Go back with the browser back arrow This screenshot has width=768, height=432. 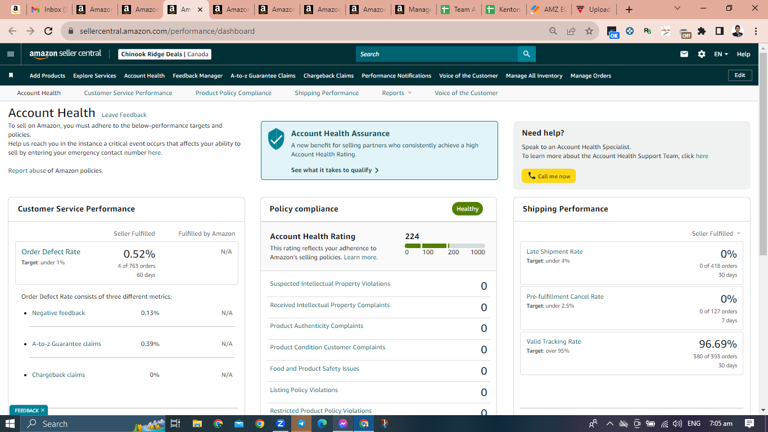click(x=12, y=31)
